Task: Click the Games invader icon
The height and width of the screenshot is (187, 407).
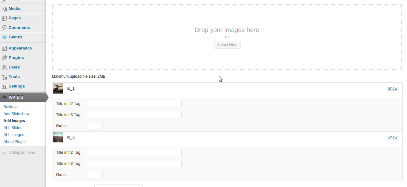Action: (x=4, y=37)
